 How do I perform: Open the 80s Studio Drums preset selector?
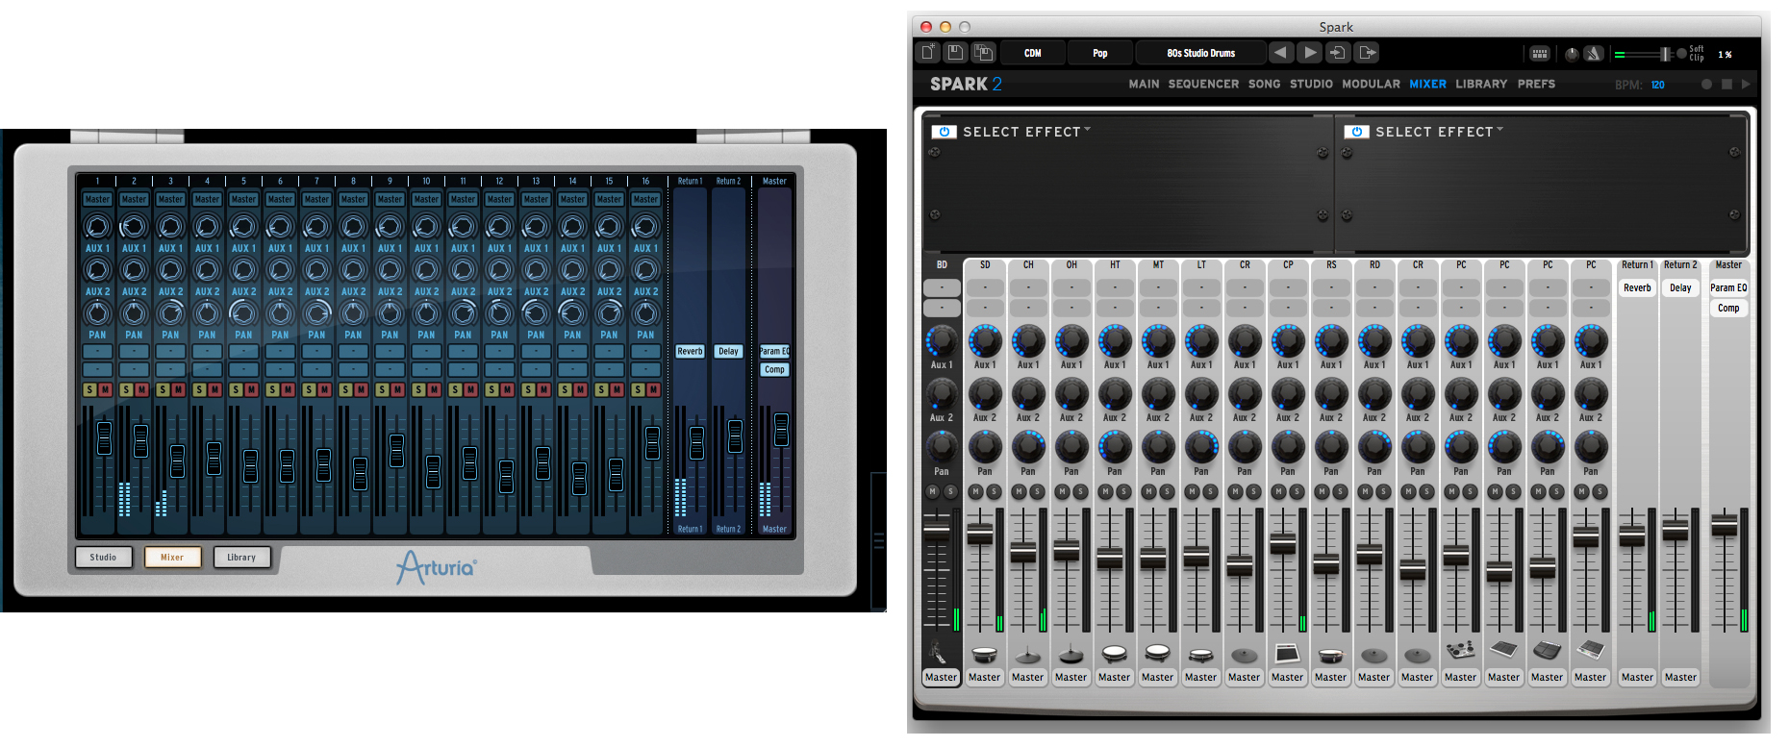click(1201, 53)
